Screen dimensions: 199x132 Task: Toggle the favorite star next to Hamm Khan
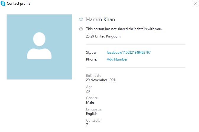(81, 19)
